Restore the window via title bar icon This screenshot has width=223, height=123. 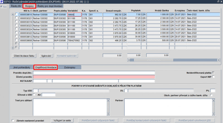pyautogui.click(x=218, y=2)
